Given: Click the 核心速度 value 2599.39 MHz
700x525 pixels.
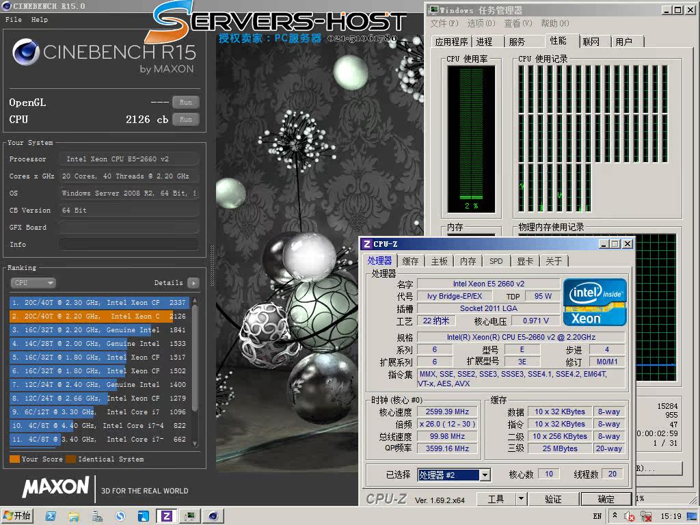Looking at the screenshot, I should 447,412.
